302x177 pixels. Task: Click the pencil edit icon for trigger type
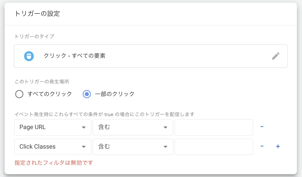(276, 56)
